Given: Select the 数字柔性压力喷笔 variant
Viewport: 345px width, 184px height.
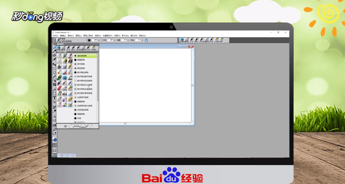Looking at the screenshot, I should [85, 85].
